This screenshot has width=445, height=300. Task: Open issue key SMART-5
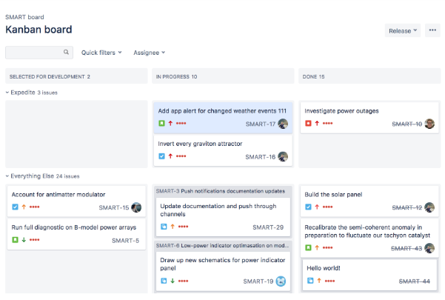(125, 241)
